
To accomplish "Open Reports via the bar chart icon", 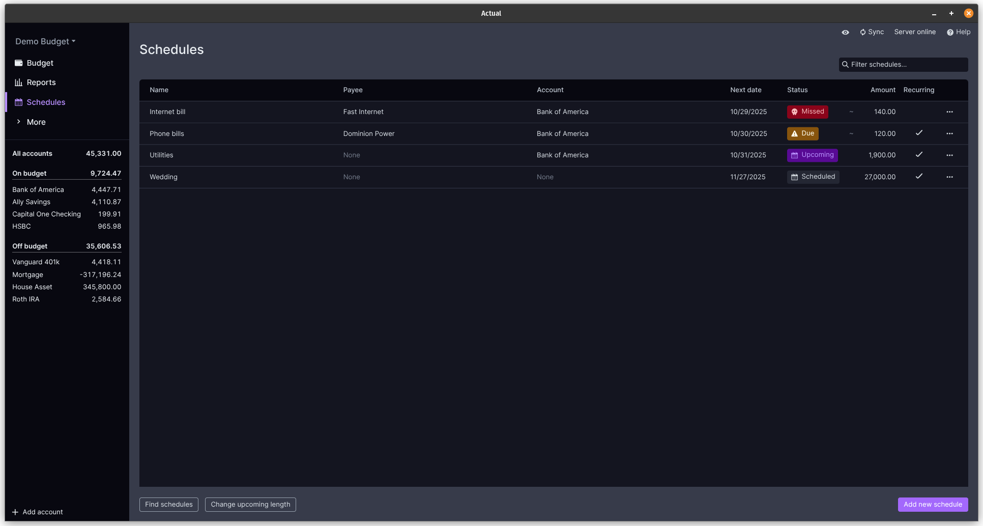I will point(19,82).
